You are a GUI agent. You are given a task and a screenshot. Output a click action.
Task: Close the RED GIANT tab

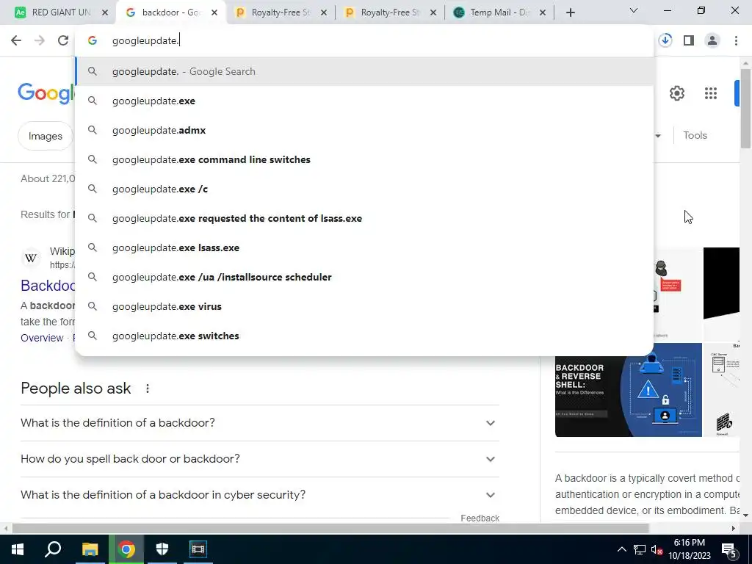click(105, 13)
